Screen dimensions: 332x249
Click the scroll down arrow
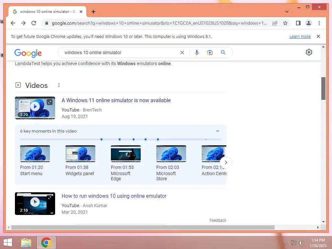[x=323, y=222]
